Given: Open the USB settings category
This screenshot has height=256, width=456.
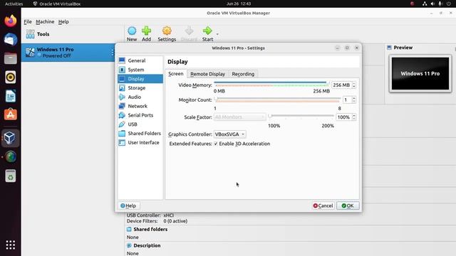Looking at the screenshot, I should 140,124.
